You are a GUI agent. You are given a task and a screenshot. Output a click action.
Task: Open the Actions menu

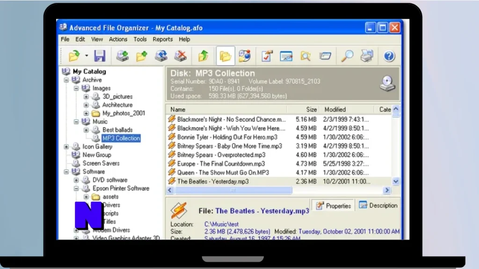118,39
